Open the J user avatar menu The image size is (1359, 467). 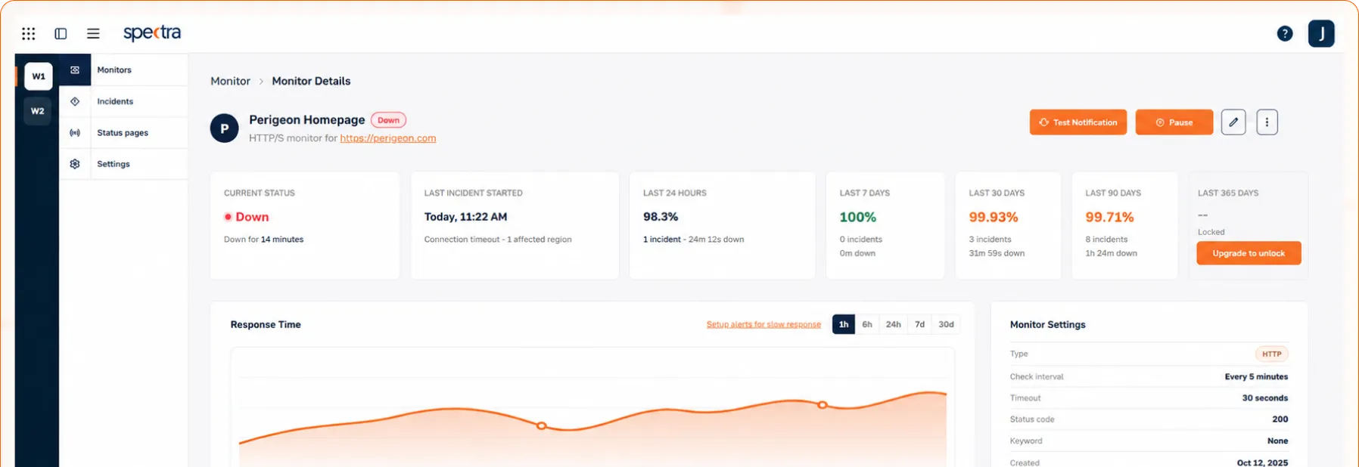(1321, 33)
